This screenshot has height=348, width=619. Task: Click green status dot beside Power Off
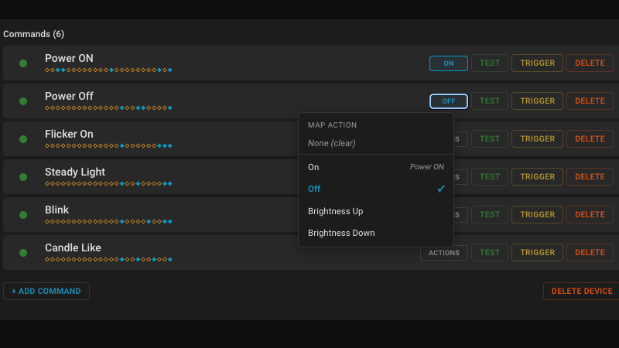point(23,101)
